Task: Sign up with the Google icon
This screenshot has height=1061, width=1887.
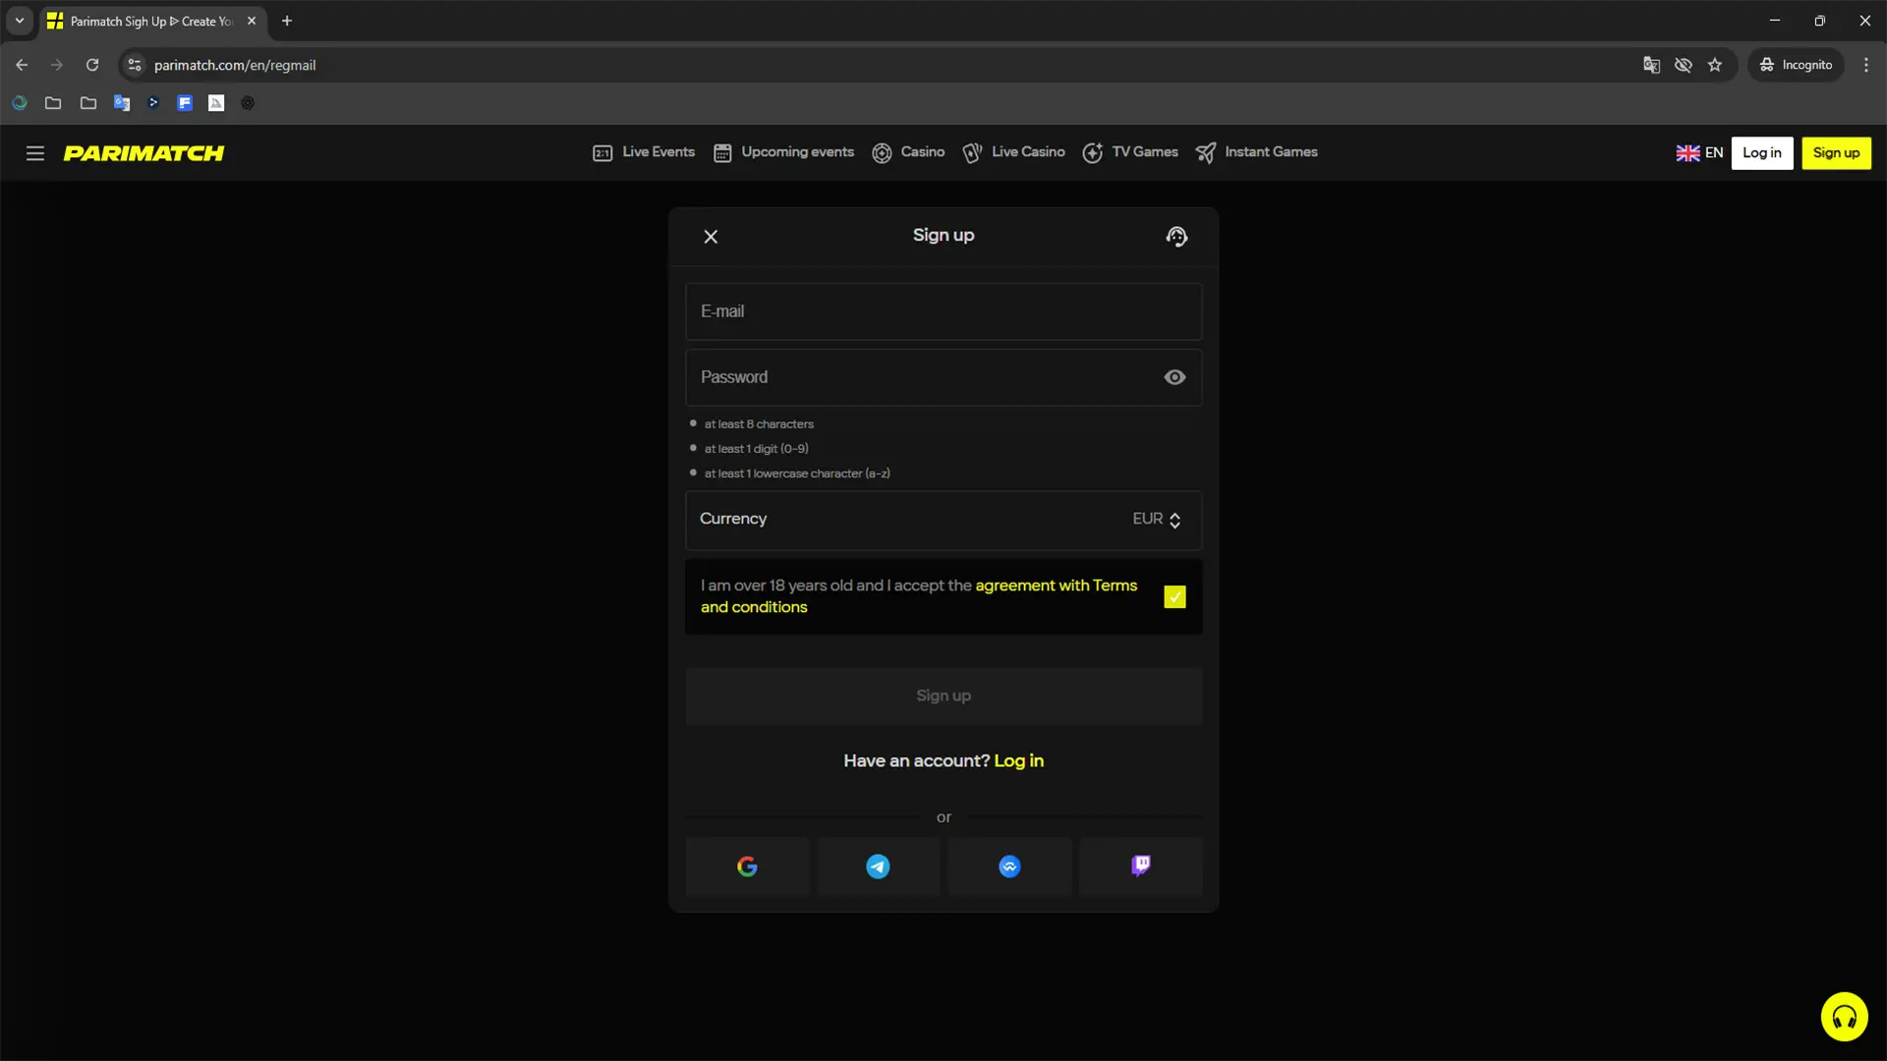Action: [747, 866]
